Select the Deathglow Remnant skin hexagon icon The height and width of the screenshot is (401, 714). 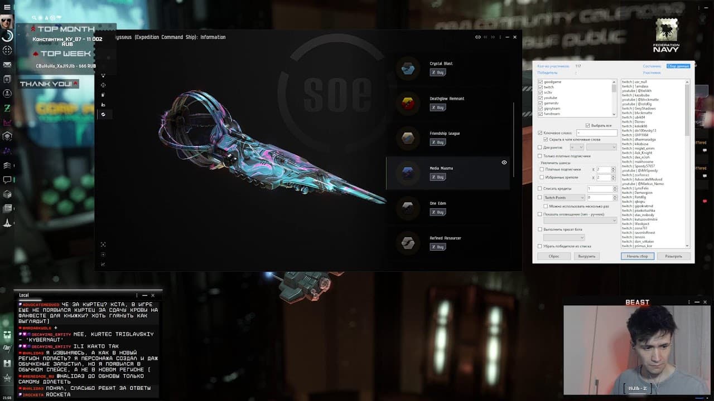click(x=408, y=104)
